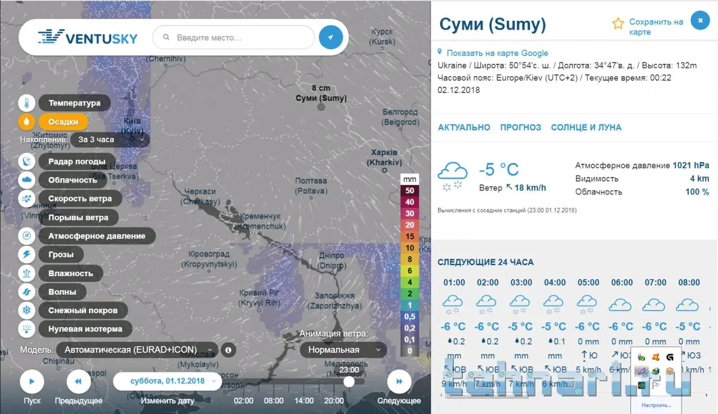
Task: Close the Суми (Sumy) info panel
Action: click(x=700, y=21)
